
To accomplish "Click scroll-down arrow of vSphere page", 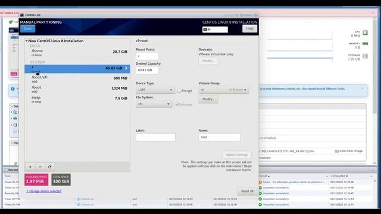I will tap(374, 163).
